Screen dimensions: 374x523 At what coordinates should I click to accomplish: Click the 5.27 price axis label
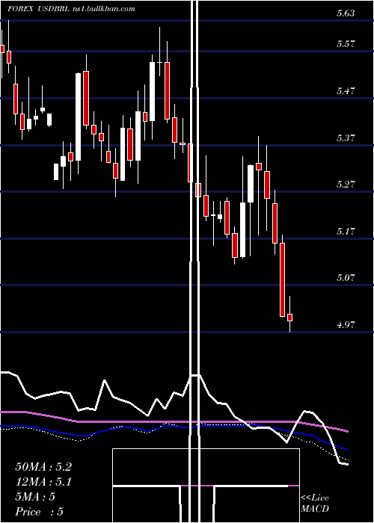point(346,184)
